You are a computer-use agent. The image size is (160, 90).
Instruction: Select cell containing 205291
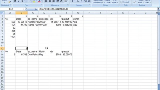click(x=44, y=22)
